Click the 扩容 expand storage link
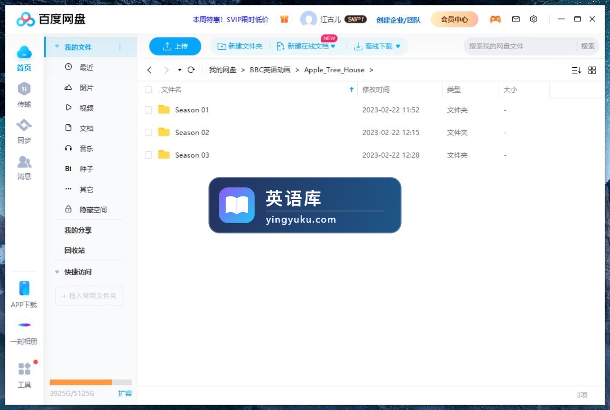The height and width of the screenshot is (410, 610). [125, 393]
